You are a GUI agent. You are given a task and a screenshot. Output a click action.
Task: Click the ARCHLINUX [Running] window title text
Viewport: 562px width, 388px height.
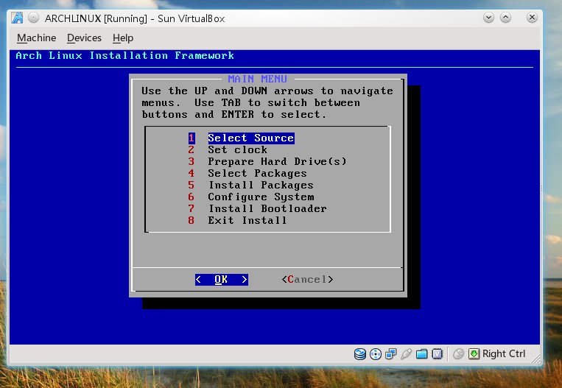[x=135, y=18]
